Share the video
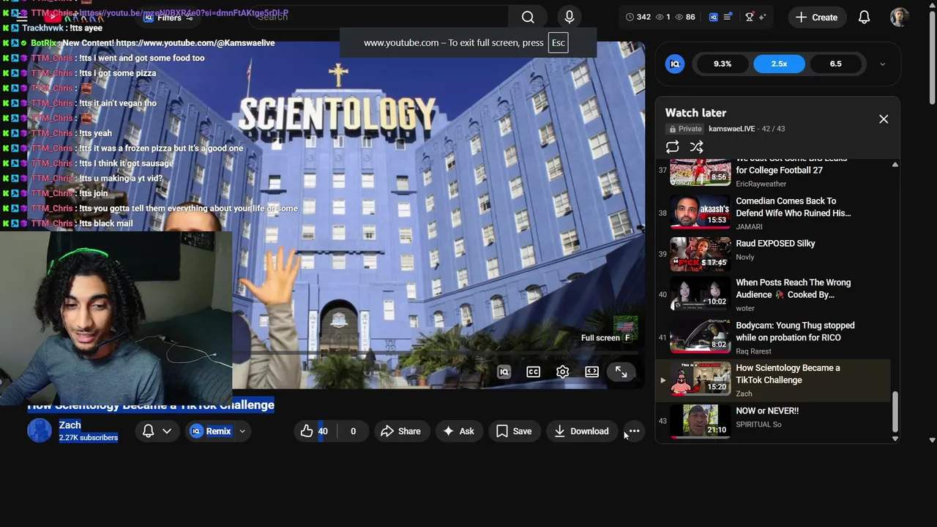The height and width of the screenshot is (527, 937). coord(401,431)
